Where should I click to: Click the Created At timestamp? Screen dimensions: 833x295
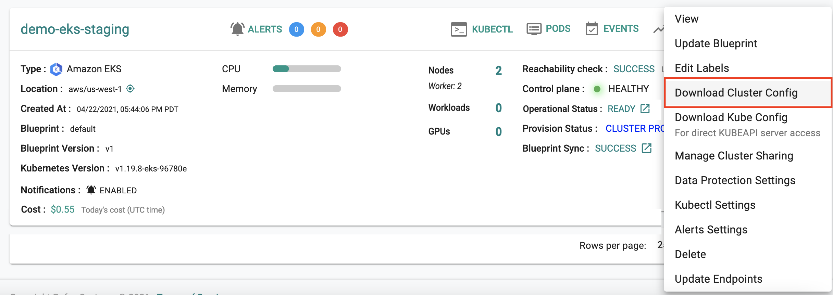point(127,110)
